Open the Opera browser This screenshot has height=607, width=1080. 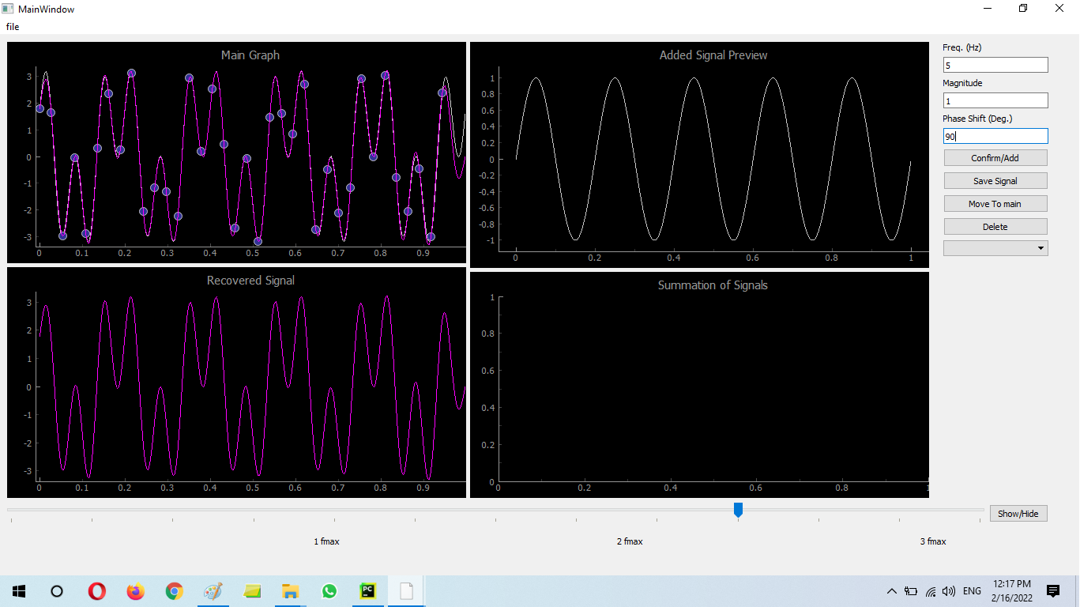pyautogui.click(x=96, y=590)
